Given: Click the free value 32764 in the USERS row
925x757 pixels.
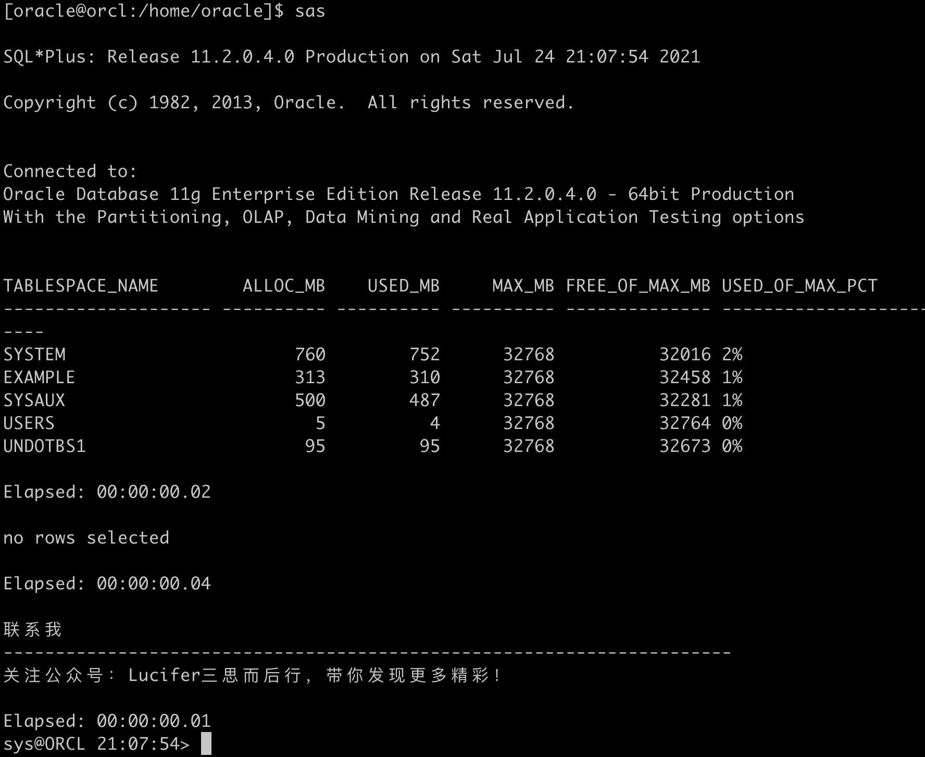Looking at the screenshot, I should coord(685,423).
